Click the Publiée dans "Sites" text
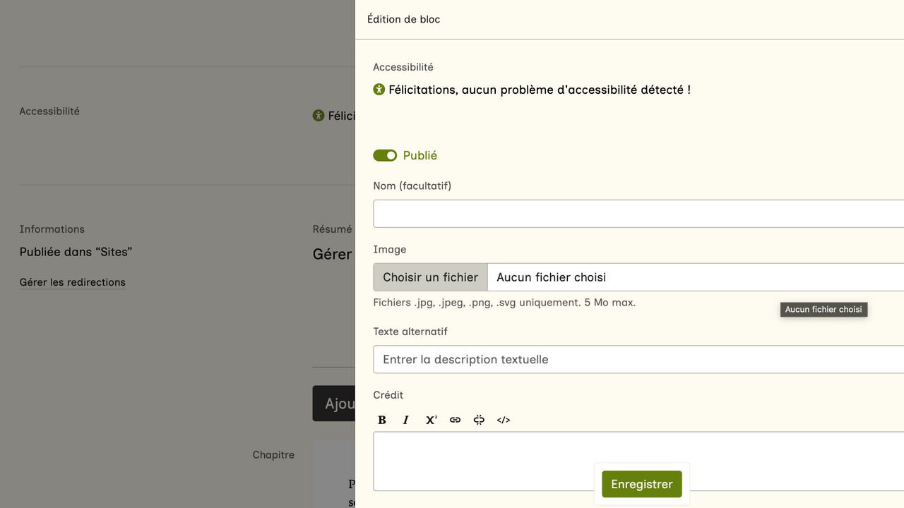Image resolution: width=904 pixels, height=508 pixels. click(76, 252)
